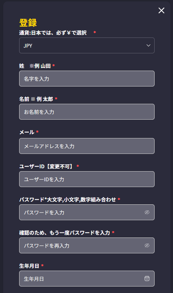Screen dimensions: 173x293
Task: Focus the 名字を入力 surname field
Action: click(87, 79)
